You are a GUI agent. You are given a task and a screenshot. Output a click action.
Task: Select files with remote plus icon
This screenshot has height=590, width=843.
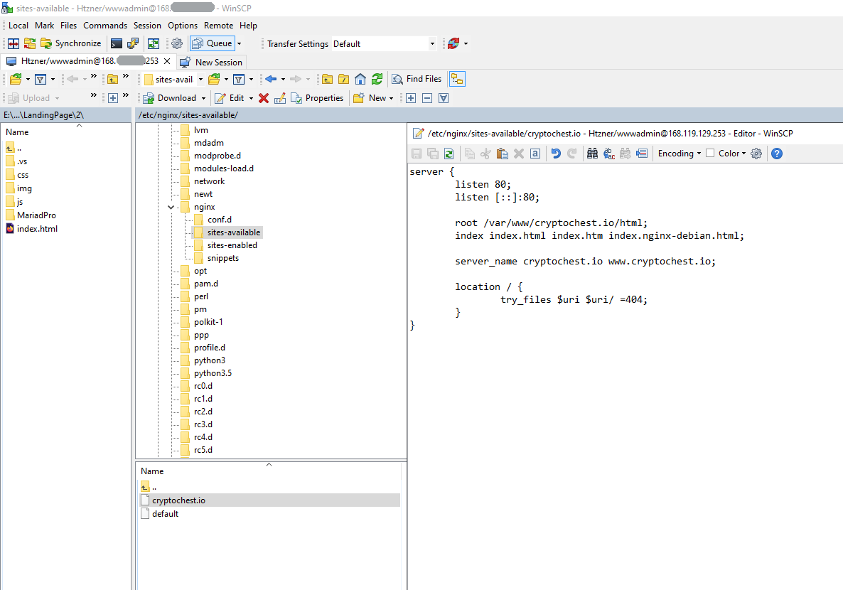tap(411, 98)
